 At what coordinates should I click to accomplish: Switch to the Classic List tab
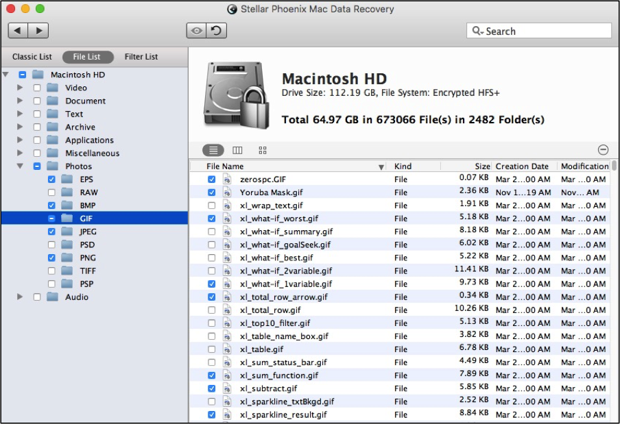pyautogui.click(x=32, y=57)
